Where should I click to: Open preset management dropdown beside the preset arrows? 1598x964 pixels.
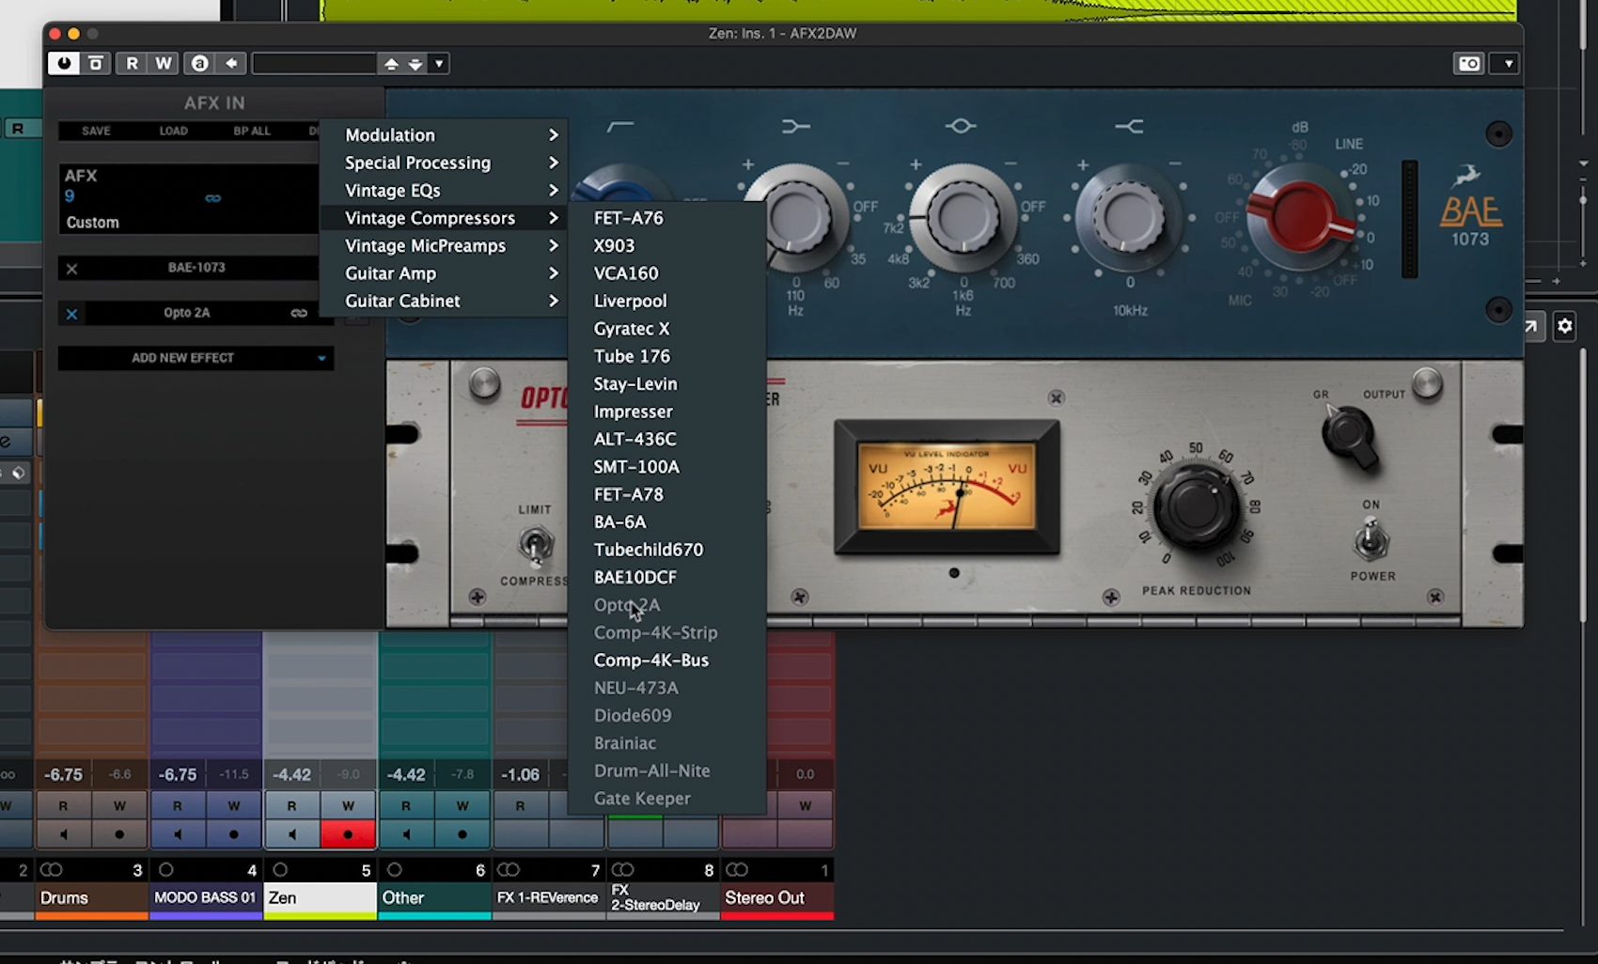[x=439, y=63]
